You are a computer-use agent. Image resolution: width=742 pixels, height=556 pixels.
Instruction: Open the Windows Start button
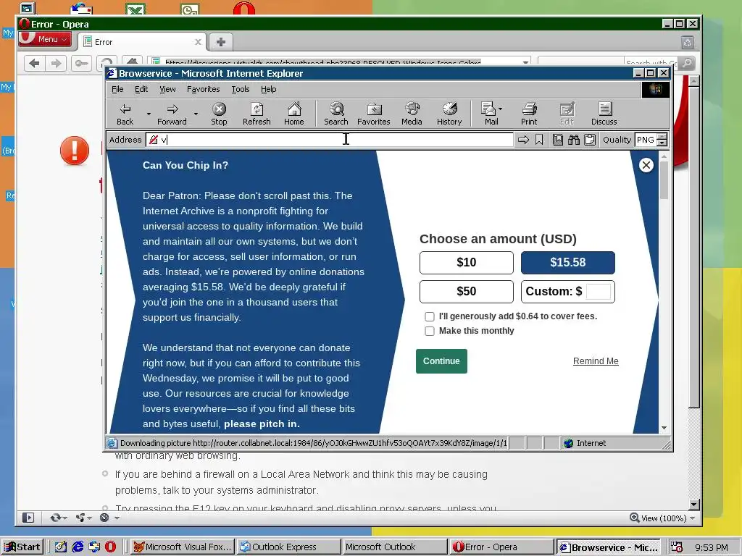click(22, 547)
